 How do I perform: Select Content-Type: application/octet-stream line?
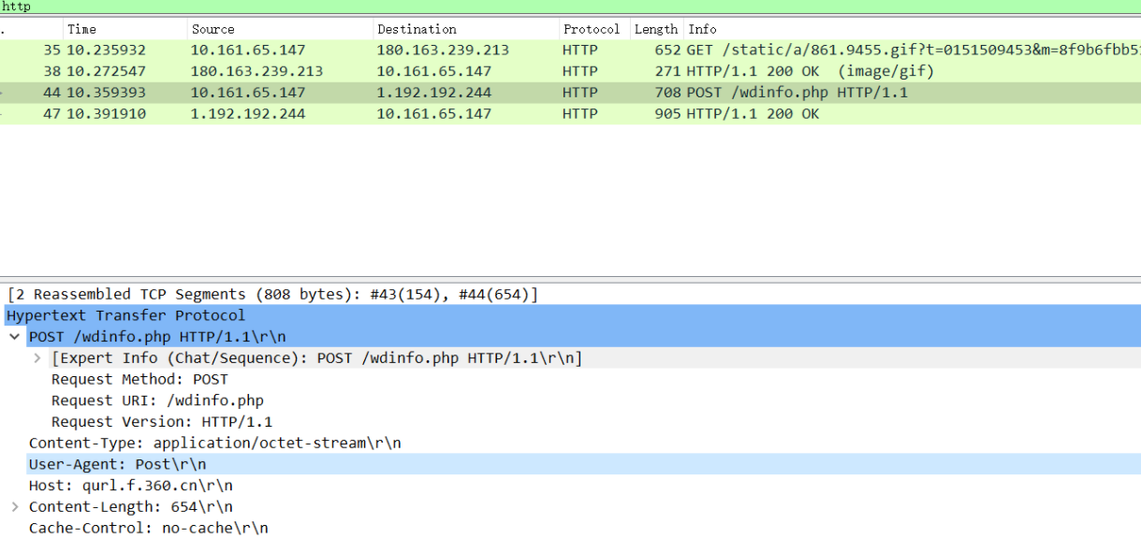tap(214, 443)
